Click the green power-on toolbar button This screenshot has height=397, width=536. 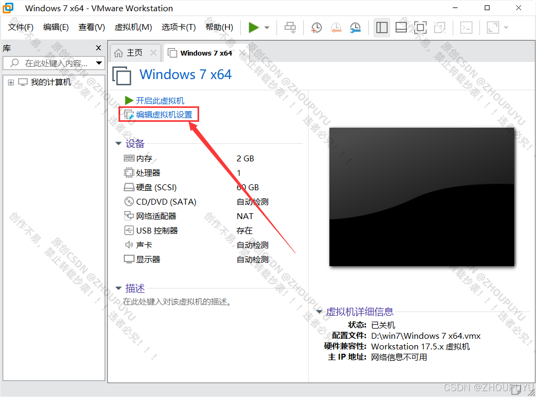(x=254, y=27)
